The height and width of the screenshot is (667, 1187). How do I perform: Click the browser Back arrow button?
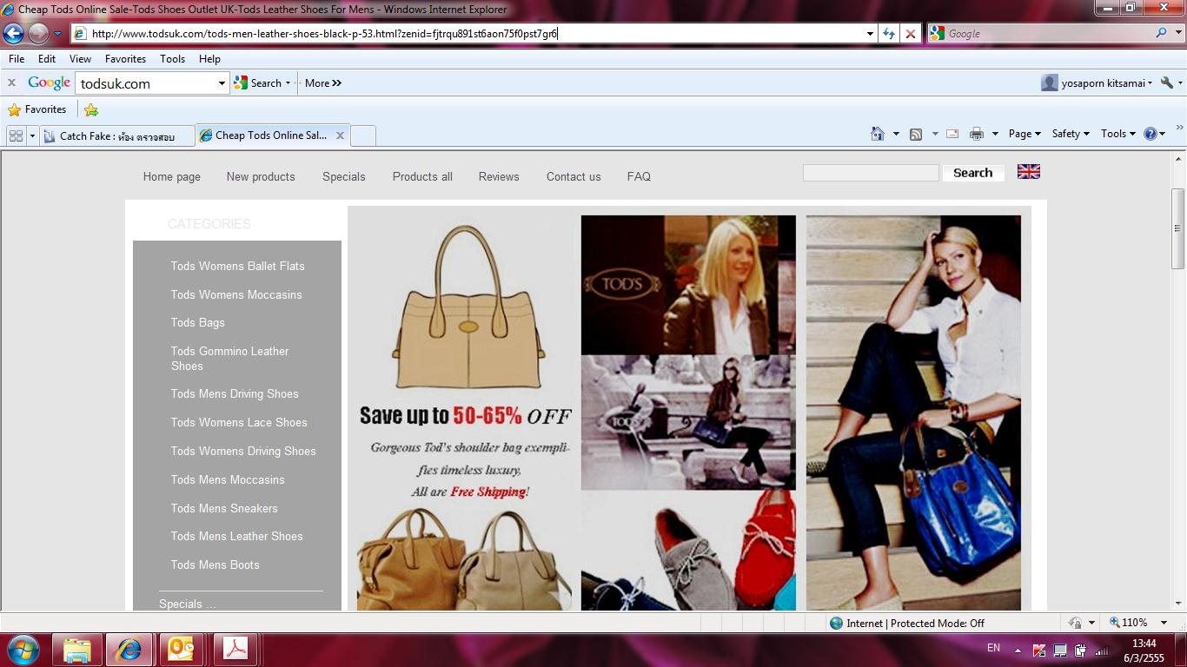[14, 34]
